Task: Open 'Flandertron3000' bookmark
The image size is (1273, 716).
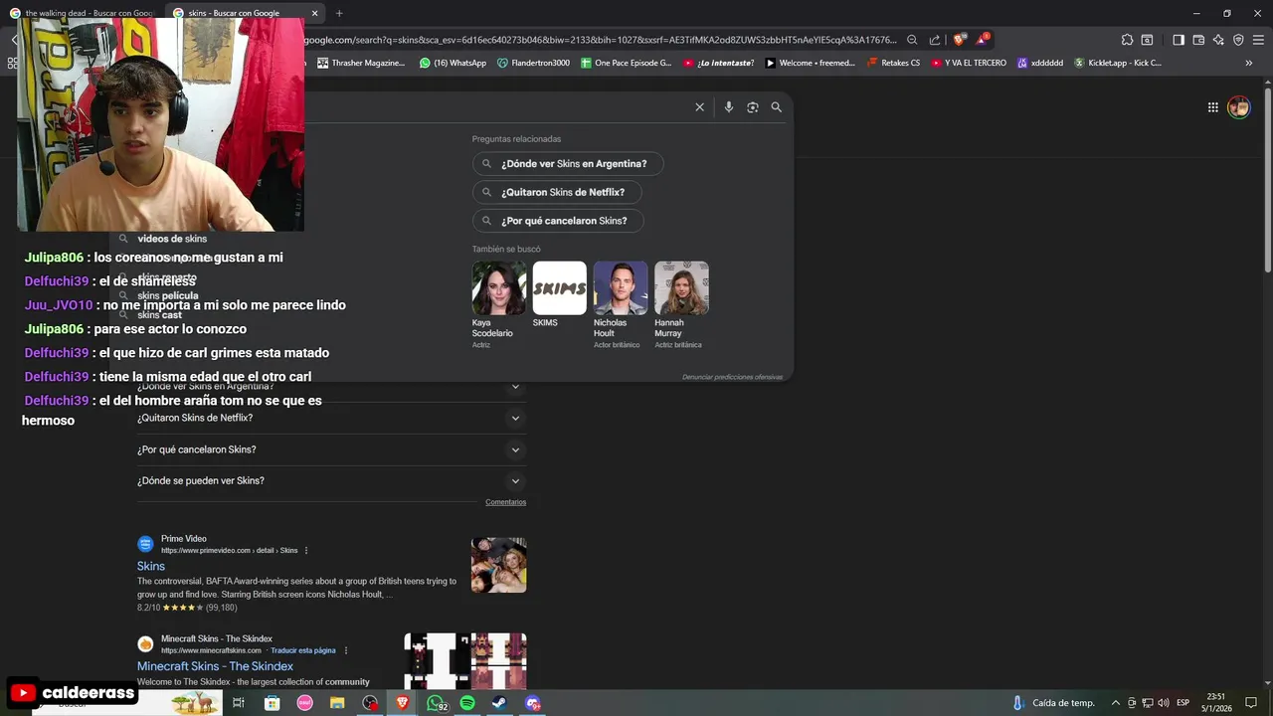Action: pyautogui.click(x=534, y=63)
